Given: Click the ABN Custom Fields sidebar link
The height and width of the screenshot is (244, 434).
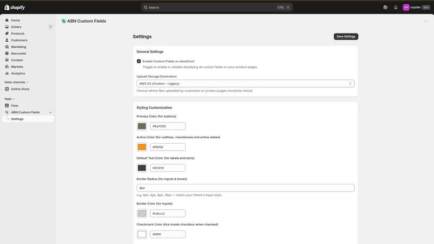Looking at the screenshot, I should pos(25,112).
